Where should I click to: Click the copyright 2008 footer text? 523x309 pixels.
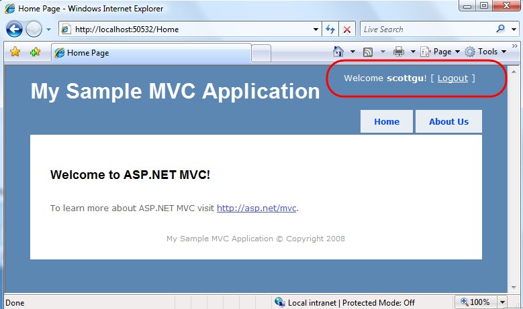click(x=256, y=239)
